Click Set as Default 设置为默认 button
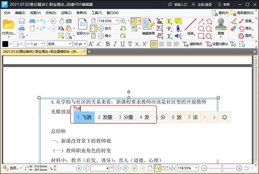259x174 pixels. point(217,44)
